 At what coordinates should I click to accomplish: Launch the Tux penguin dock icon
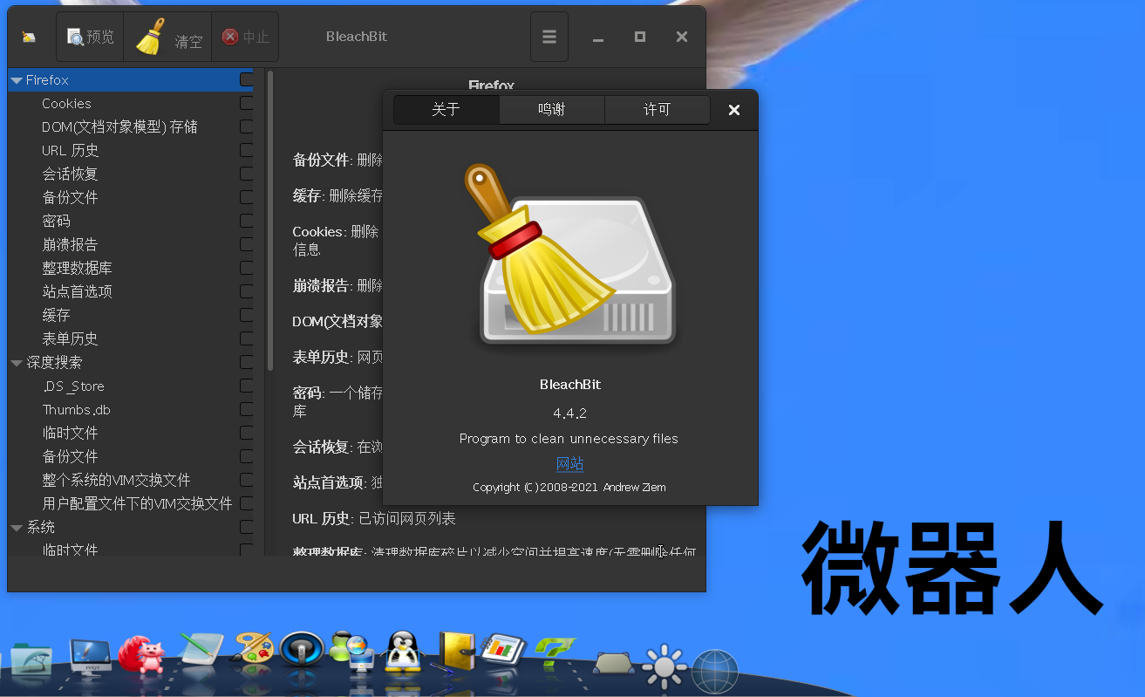point(403,652)
